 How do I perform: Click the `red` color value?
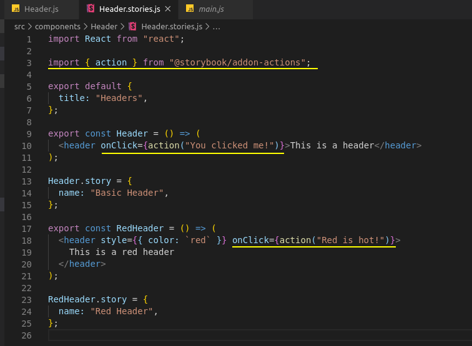[x=198, y=240]
